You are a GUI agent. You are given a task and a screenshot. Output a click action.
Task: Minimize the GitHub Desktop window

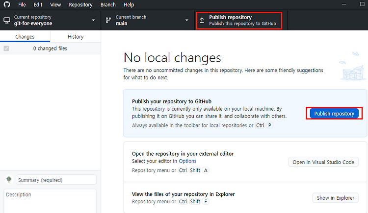(344, 4)
